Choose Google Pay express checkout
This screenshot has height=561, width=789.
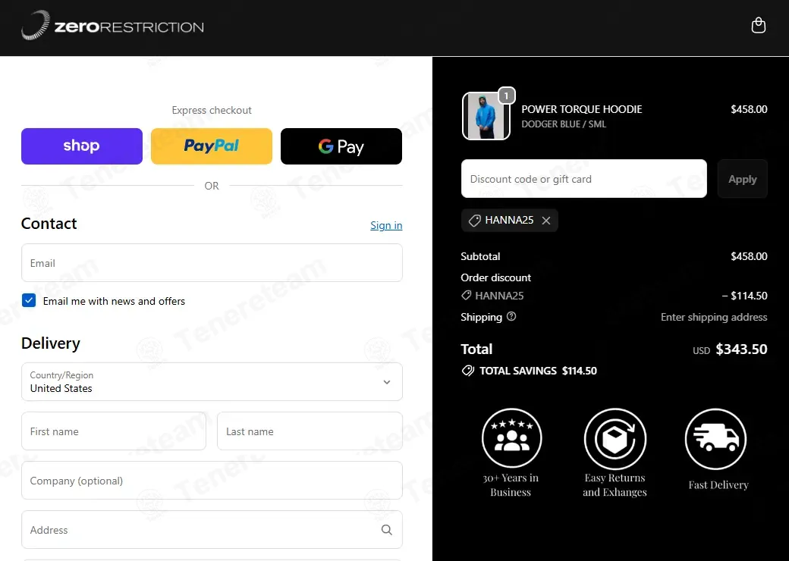(341, 146)
